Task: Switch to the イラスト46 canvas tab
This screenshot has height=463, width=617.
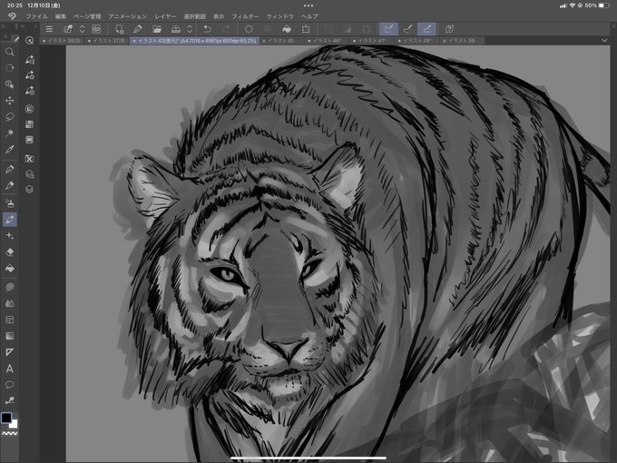Action: (327, 41)
